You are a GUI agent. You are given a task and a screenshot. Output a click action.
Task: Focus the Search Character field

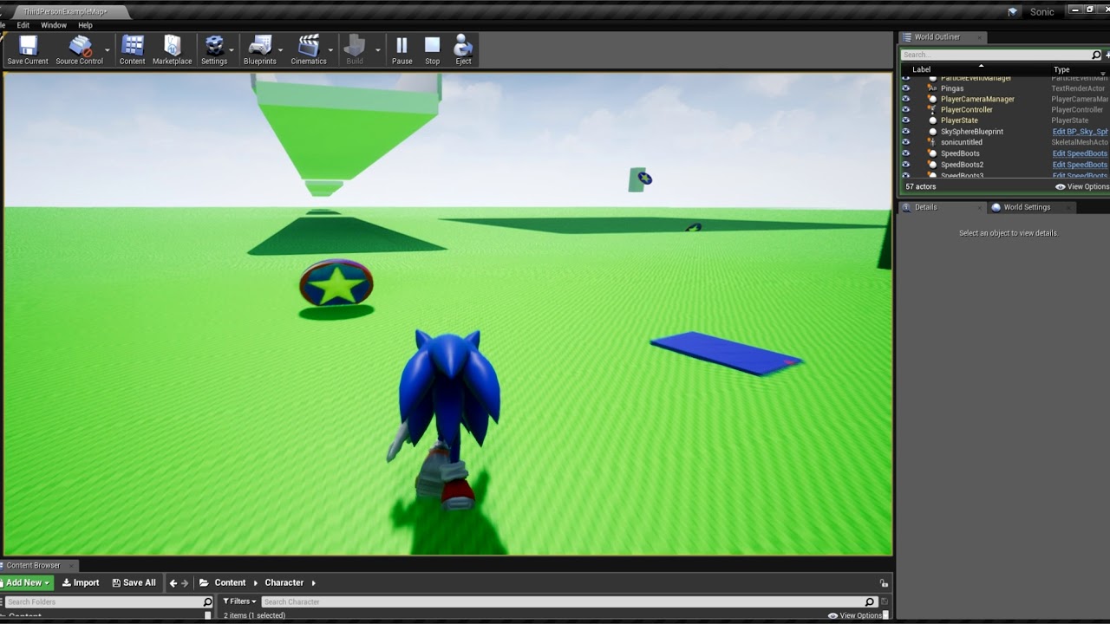[562, 601]
